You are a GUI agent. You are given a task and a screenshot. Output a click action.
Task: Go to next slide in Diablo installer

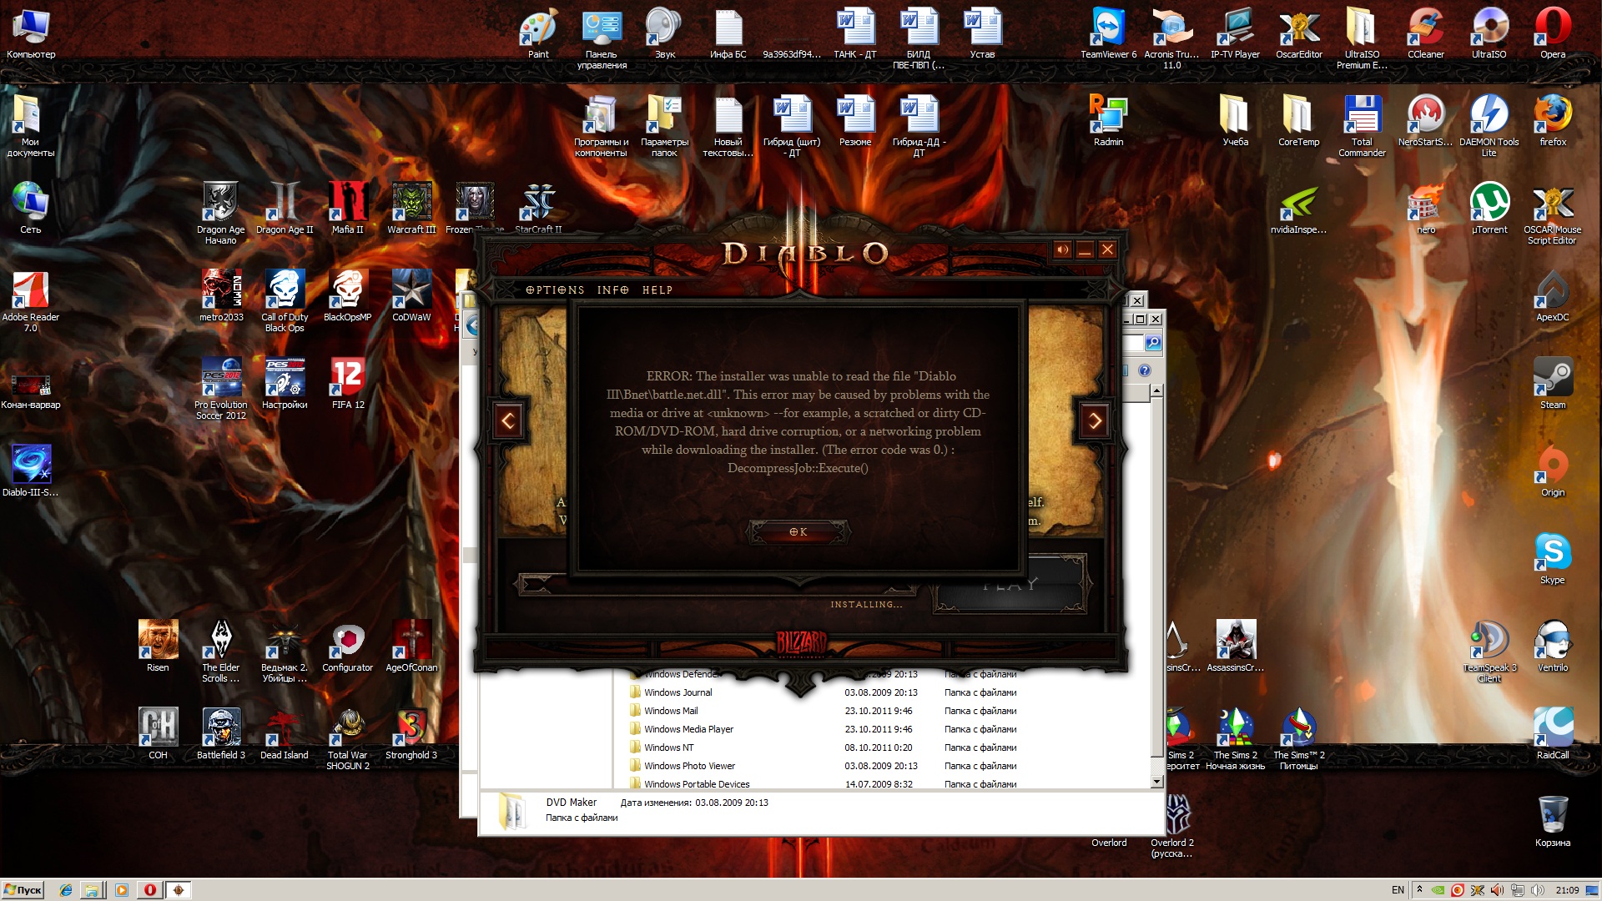1095,420
